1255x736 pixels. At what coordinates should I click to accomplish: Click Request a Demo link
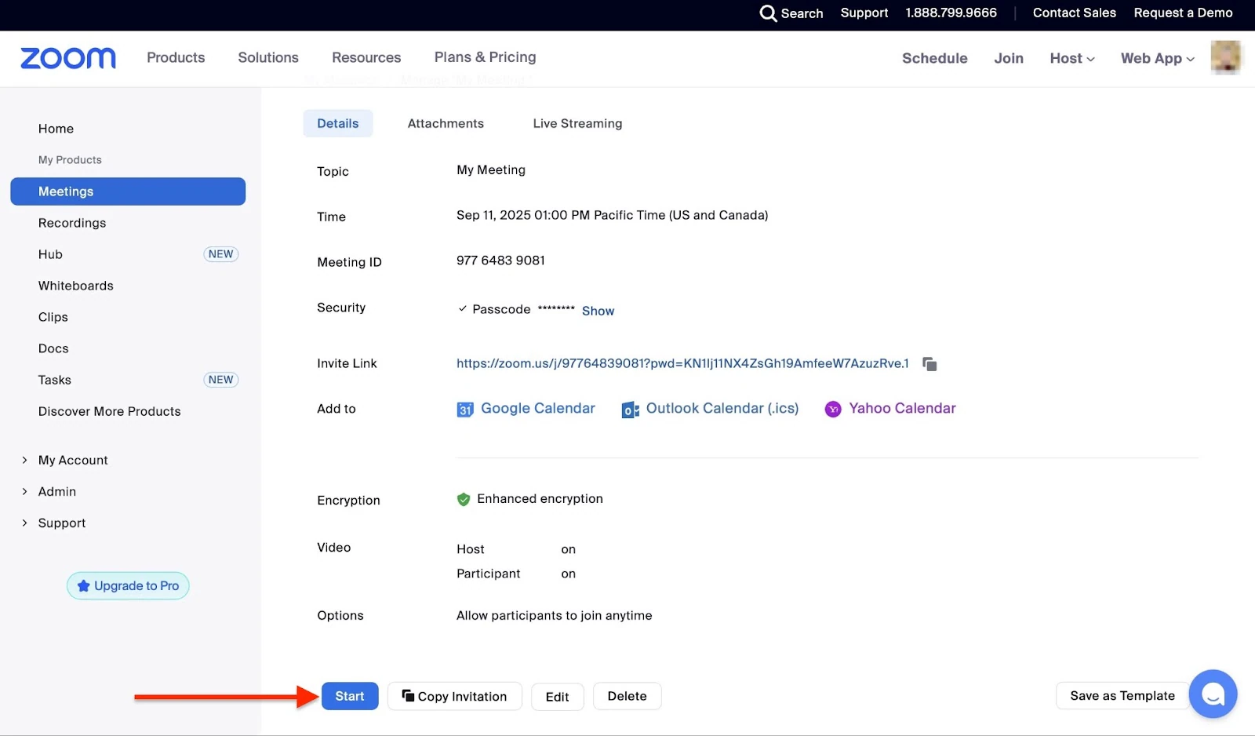click(1184, 13)
